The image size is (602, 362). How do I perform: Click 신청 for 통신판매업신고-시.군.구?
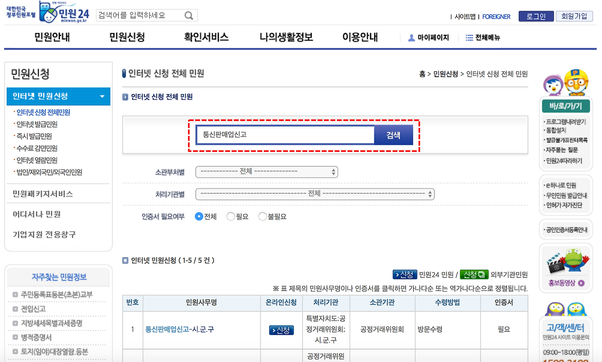coord(281,331)
